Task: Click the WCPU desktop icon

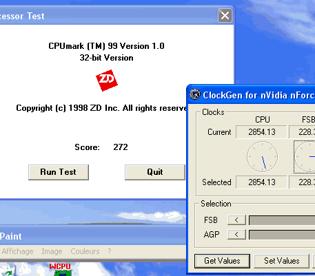Action: tap(60, 269)
